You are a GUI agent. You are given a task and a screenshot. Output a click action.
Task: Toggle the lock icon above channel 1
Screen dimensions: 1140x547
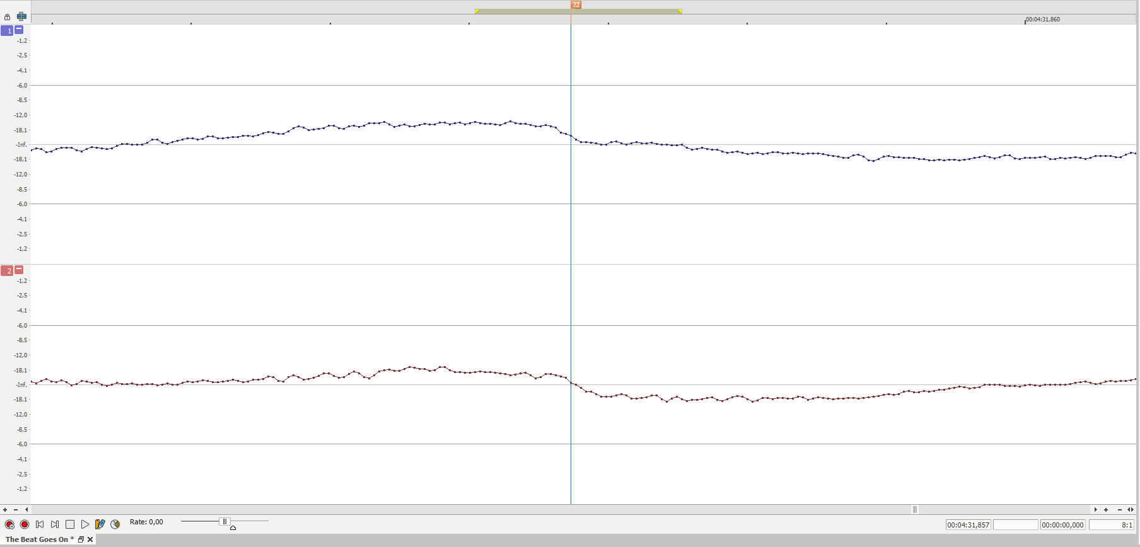pyautogui.click(x=8, y=17)
